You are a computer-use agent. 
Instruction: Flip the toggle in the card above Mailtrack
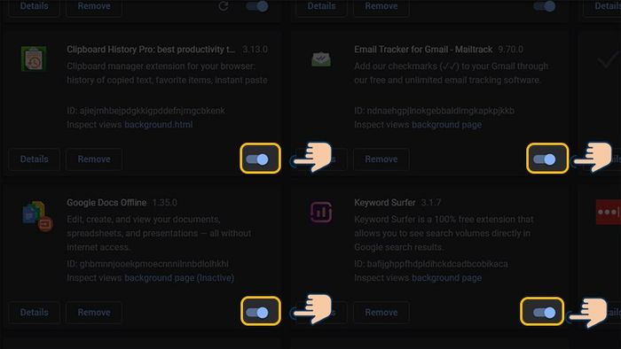545,6
